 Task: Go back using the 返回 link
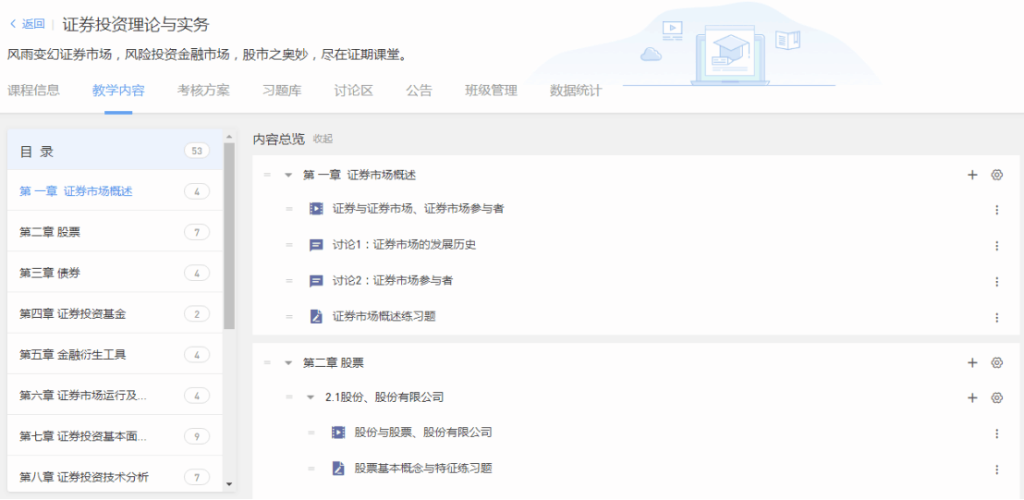point(27,24)
